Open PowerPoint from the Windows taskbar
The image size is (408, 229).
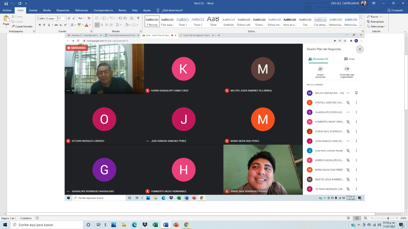[176, 225]
